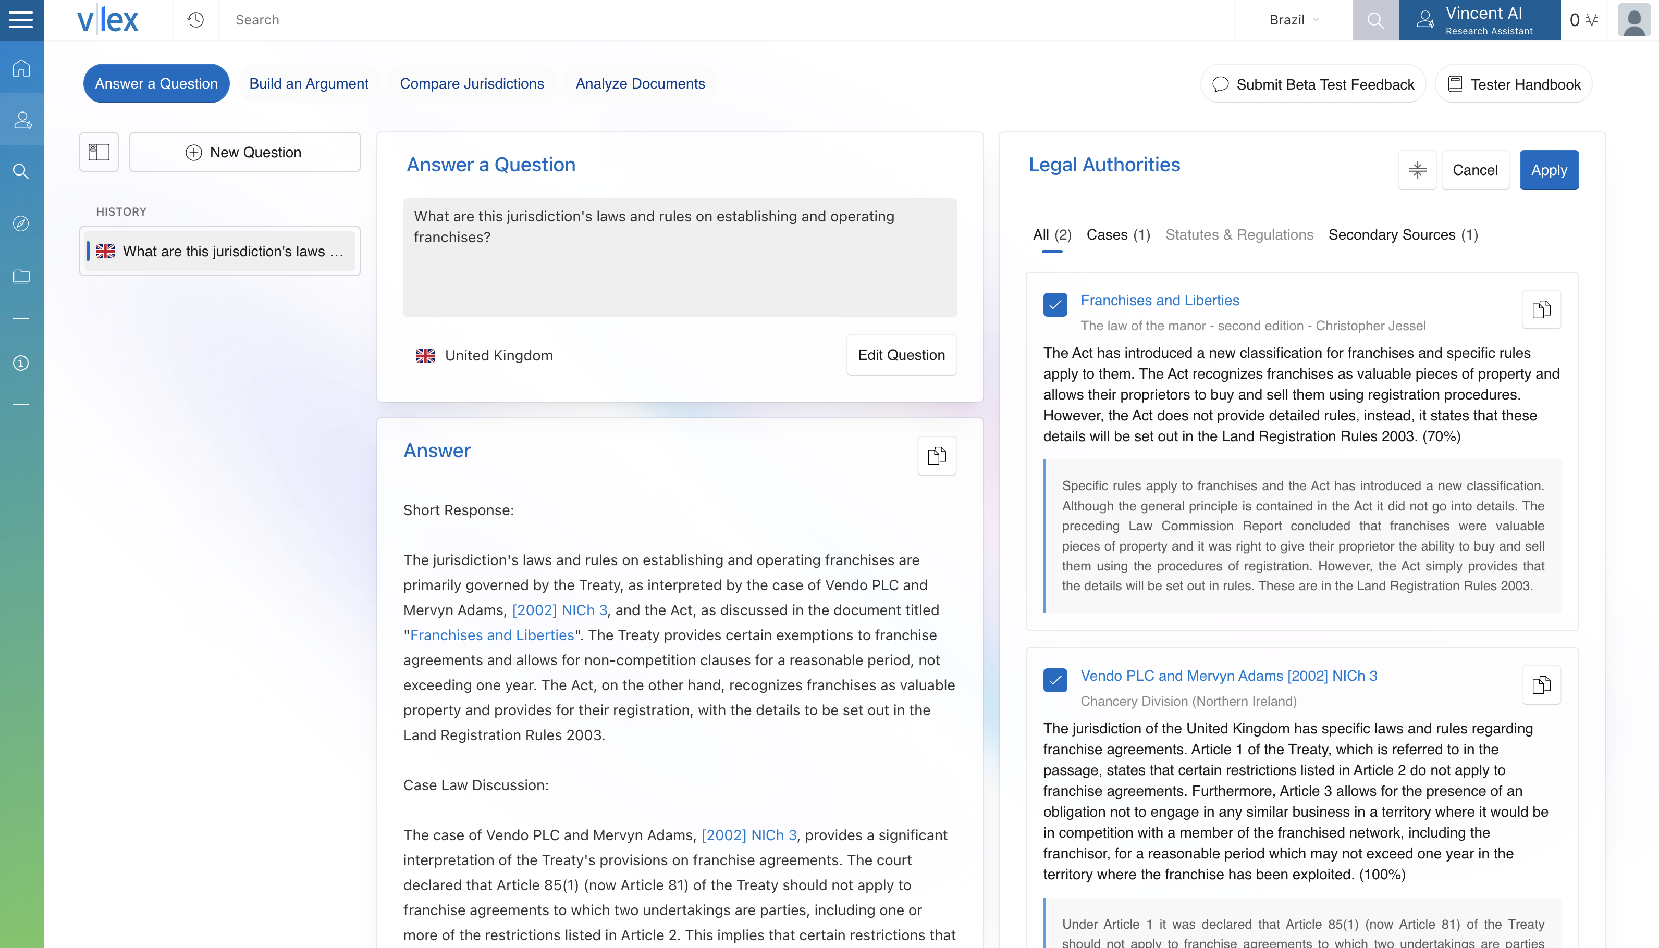The image size is (1659, 948).
Task: Click the Edit Question button
Action: 901,355
